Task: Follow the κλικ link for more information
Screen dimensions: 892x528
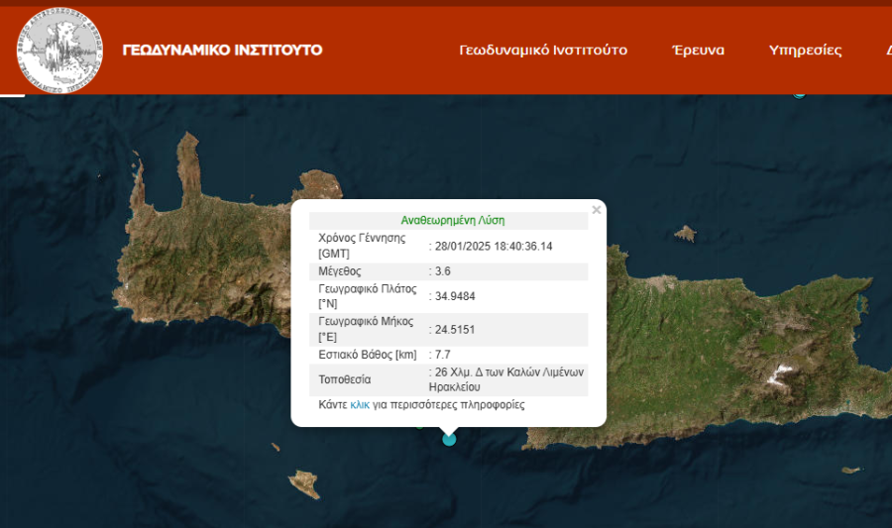Action: 360,405
